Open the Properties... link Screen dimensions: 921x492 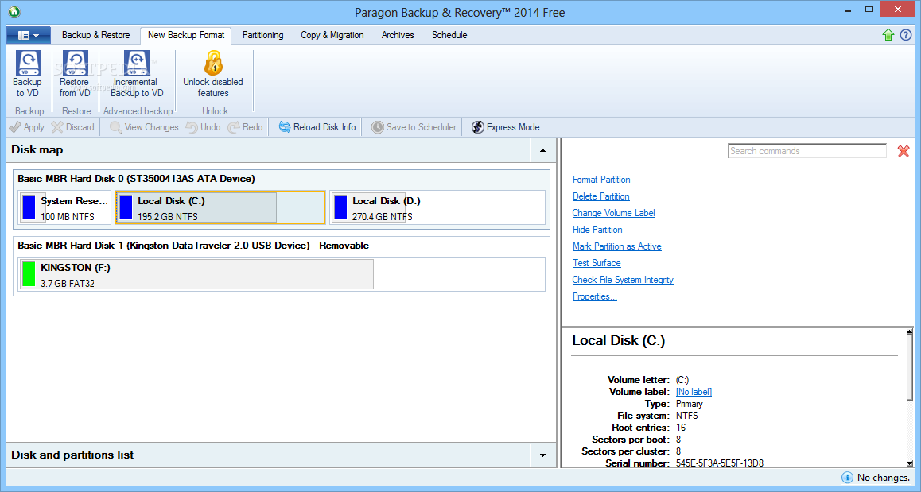pyautogui.click(x=594, y=296)
